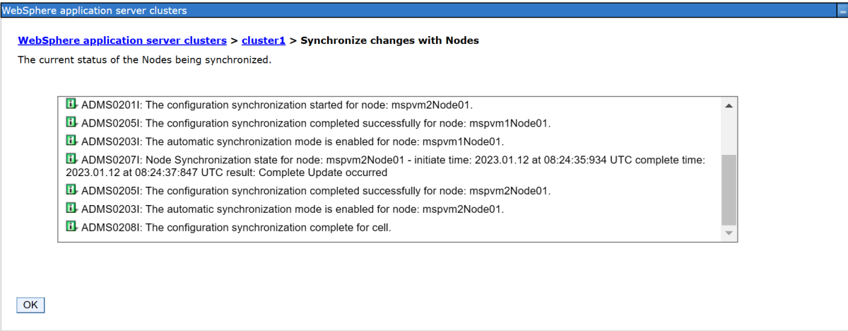Click the ADMS0207I Node Synchronization state message
848x331 pixels.
385,166
